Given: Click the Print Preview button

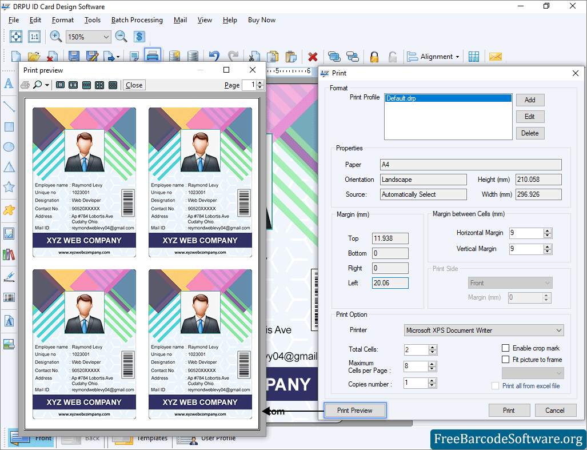Looking at the screenshot, I should tap(354, 411).
